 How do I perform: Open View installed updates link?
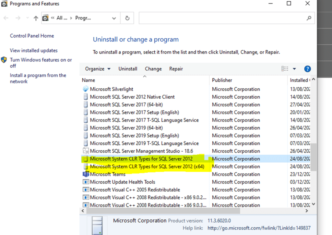tap(34, 50)
